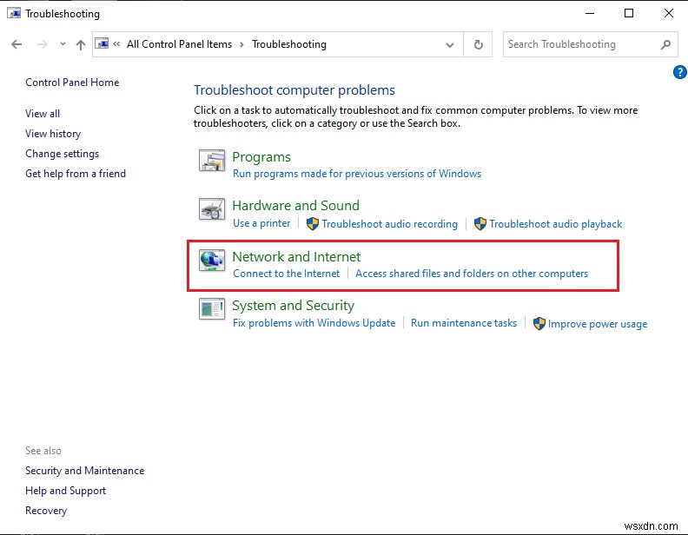Open the recent locations dropdown arrow
This screenshot has height=535, width=688.
pos(63,43)
